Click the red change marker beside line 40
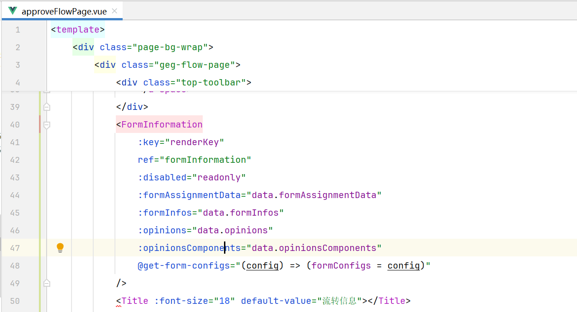This screenshot has height=312, width=577. tap(40, 124)
